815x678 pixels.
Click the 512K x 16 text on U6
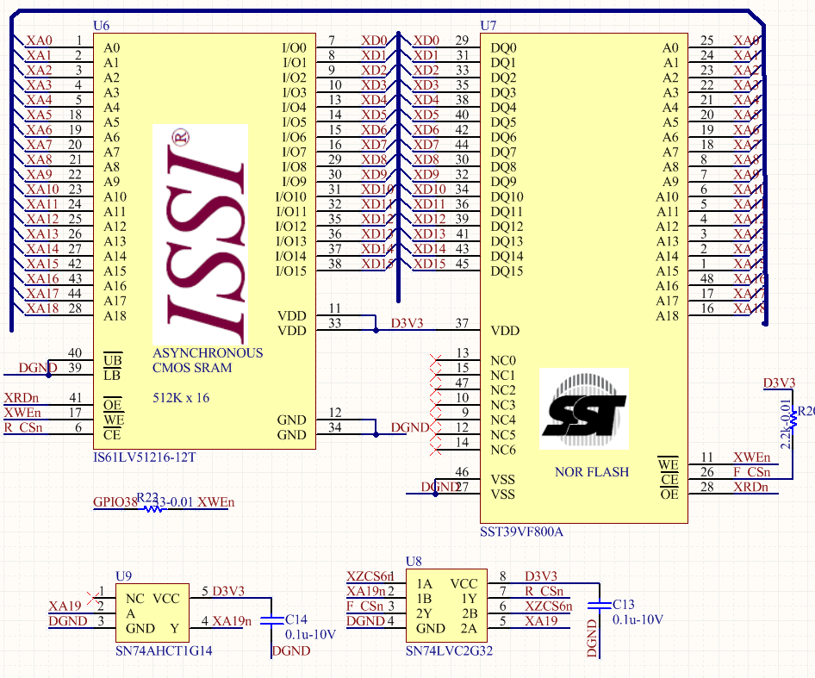(181, 398)
